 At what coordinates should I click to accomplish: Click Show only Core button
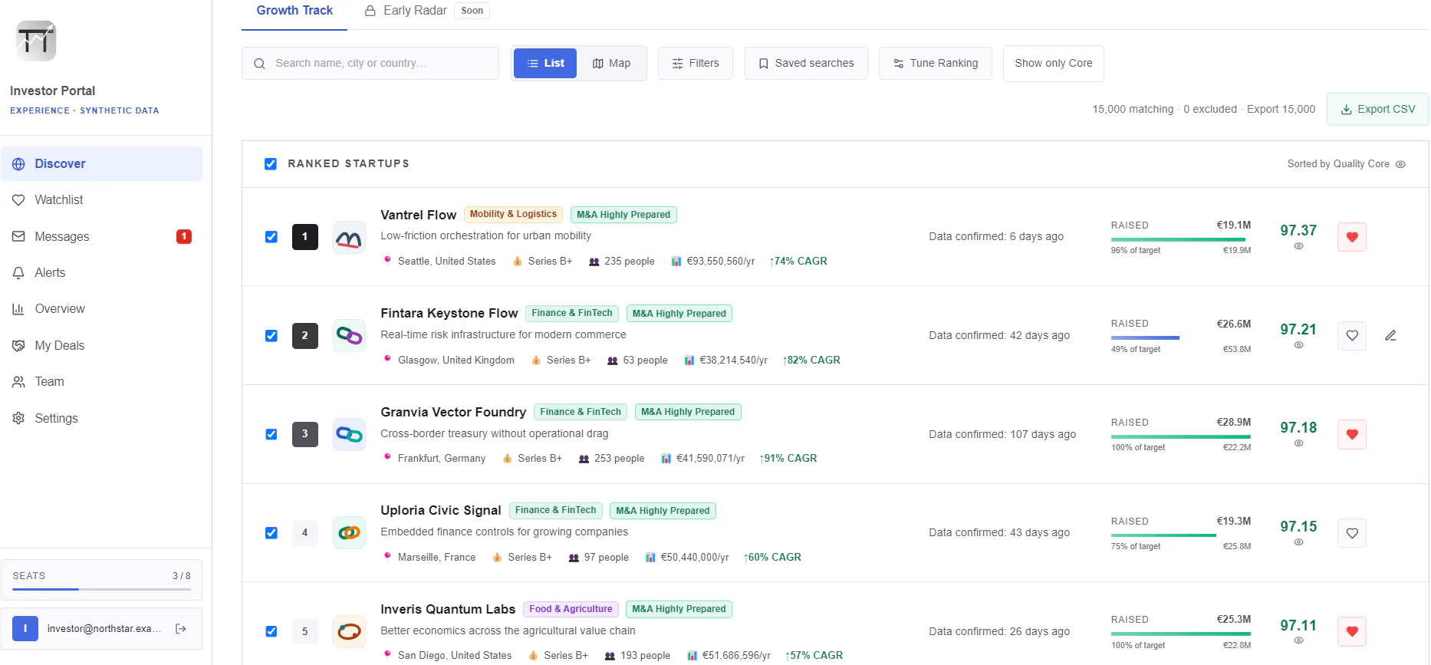point(1054,63)
